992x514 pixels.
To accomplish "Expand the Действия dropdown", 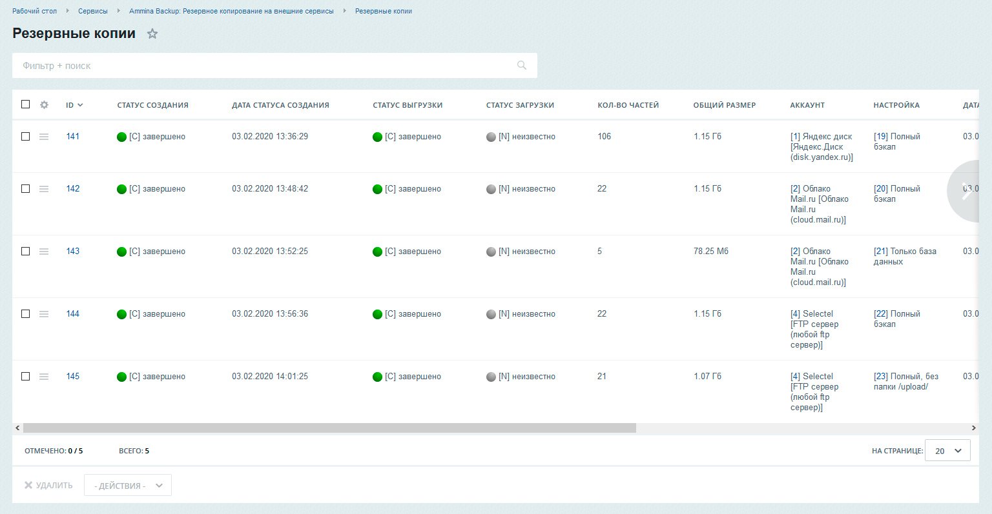I will tap(127, 485).
